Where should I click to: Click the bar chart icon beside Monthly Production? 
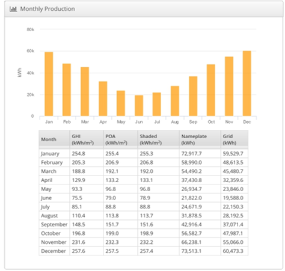click(x=13, y=9)
